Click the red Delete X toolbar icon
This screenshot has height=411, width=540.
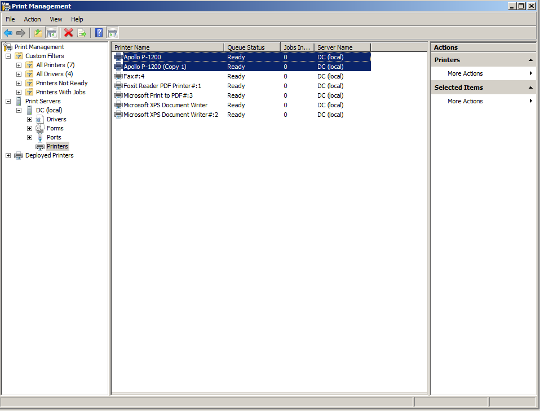tap(69, 33)
